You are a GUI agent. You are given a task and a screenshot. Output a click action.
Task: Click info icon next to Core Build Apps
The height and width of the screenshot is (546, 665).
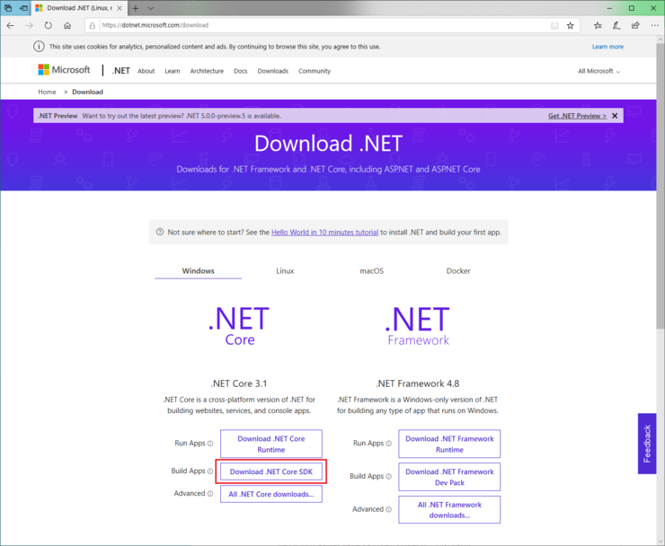210,471
